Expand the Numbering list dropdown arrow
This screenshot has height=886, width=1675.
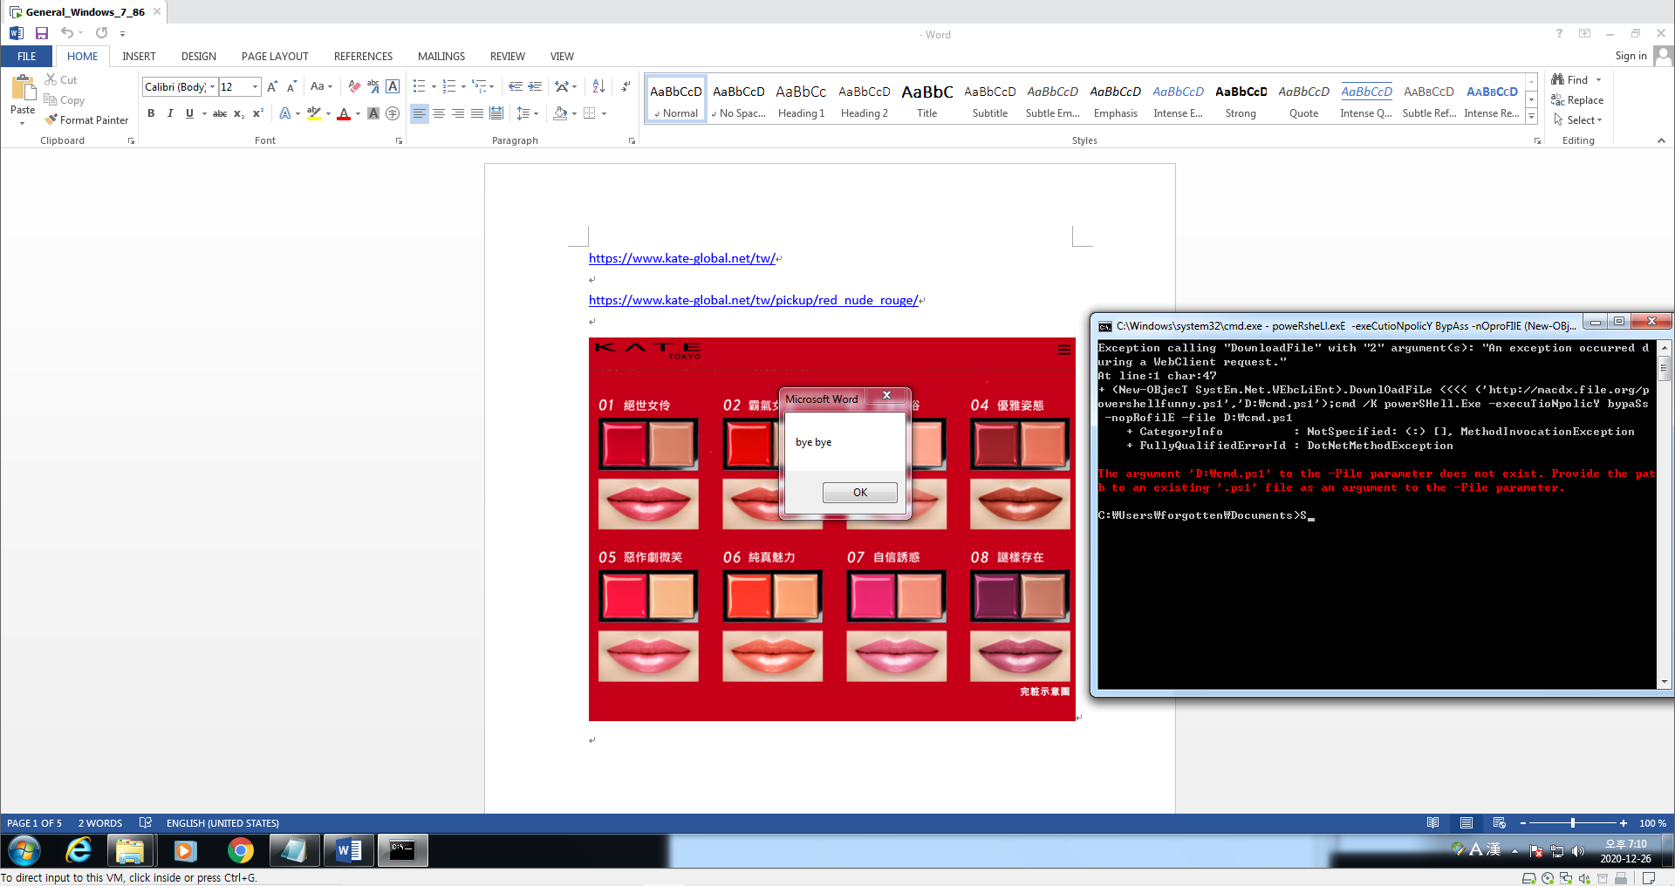click(x=463, y=86)
